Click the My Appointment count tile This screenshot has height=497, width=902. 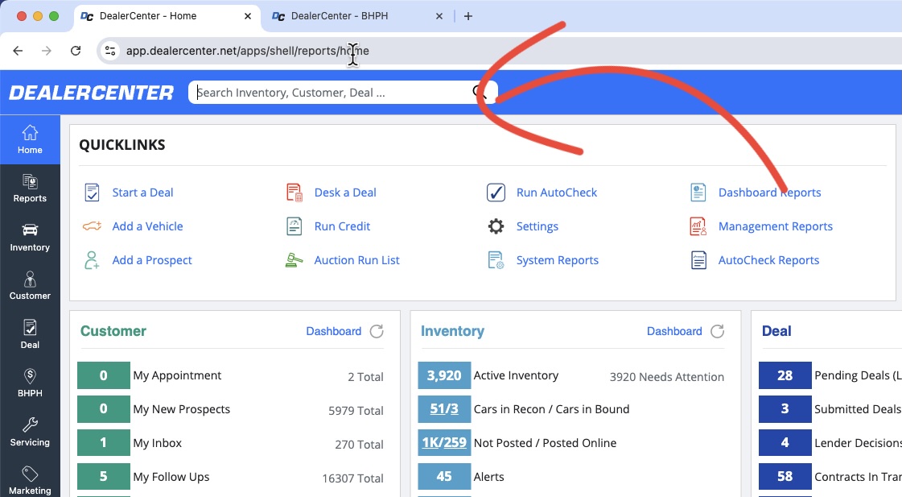[104, 375]
